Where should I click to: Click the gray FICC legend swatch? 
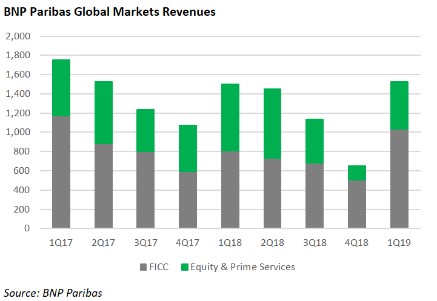(143, 267)
